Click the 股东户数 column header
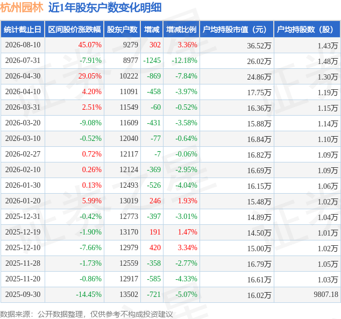This screenshot has height=319, width=341. 122,30
